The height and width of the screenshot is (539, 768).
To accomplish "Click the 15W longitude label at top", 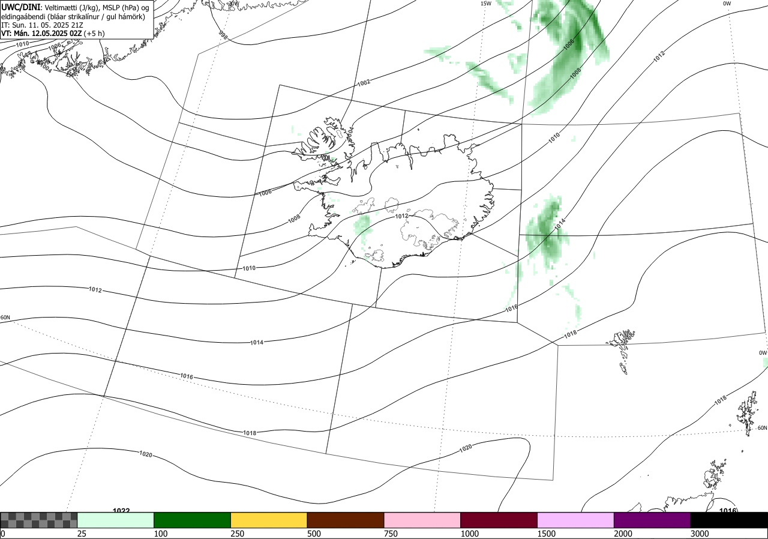I will coord(485,4).
